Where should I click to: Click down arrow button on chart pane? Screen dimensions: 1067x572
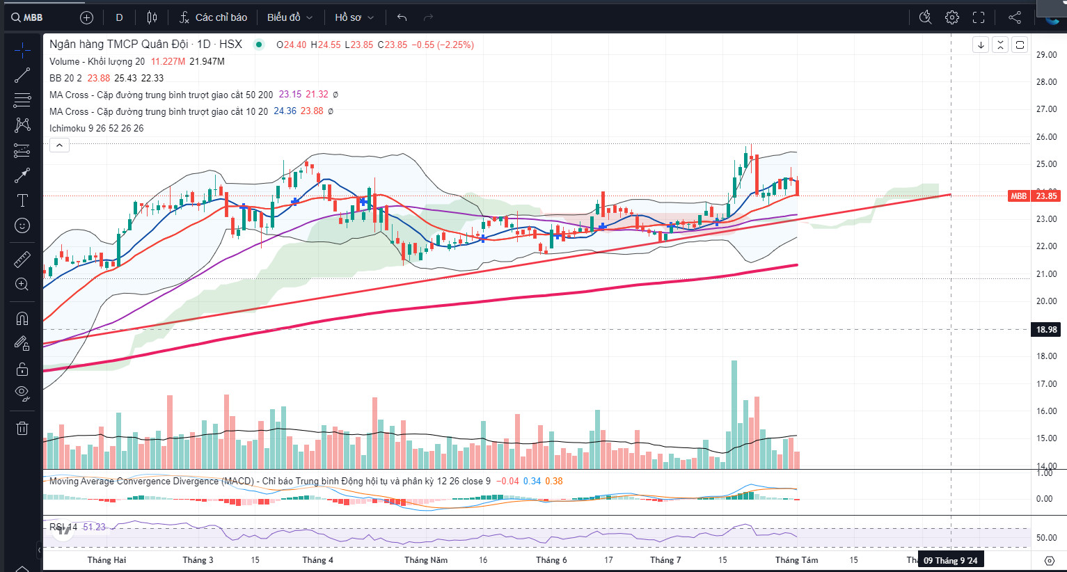981,45
